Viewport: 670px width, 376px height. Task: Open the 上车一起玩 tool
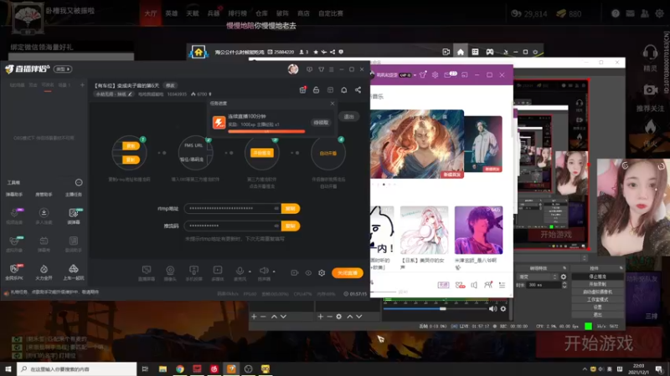[x=74, y=272]
